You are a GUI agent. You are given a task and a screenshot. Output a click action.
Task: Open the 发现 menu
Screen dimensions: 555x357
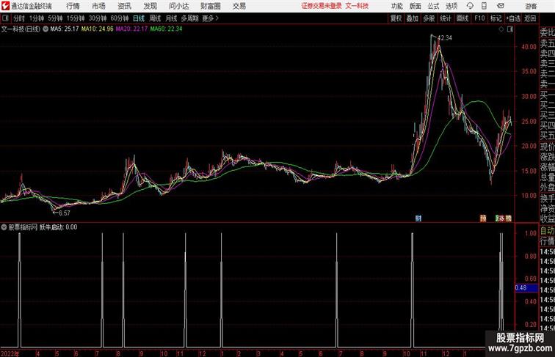[150, 6]
